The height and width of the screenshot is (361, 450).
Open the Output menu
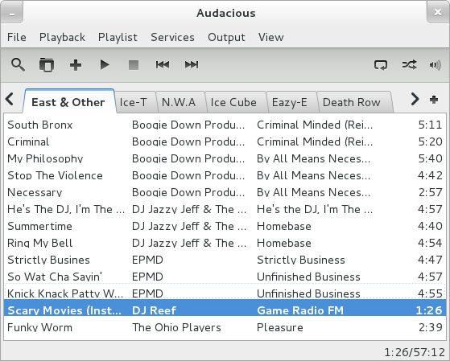point(226,37)
